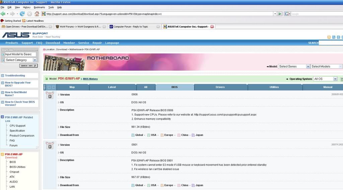Click the BIOS chip icon for version 0901
Screen dimensions: 343x190
pos(50,146)
